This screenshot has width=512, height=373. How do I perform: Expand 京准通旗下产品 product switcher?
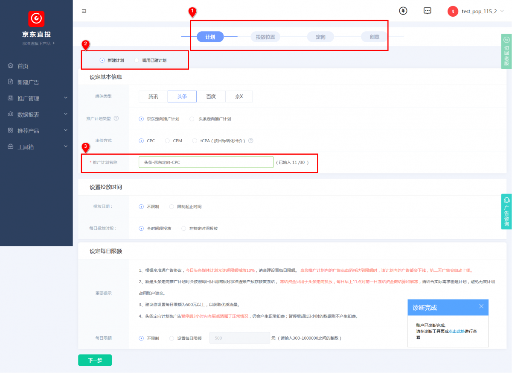pyautogui.click(x=38, y=44)
